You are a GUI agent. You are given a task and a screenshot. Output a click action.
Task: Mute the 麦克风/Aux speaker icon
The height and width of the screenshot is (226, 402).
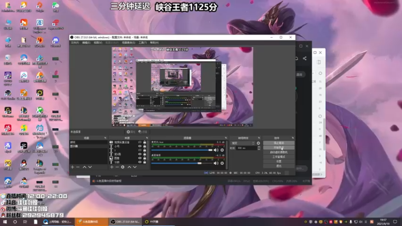tap(216, 150)
